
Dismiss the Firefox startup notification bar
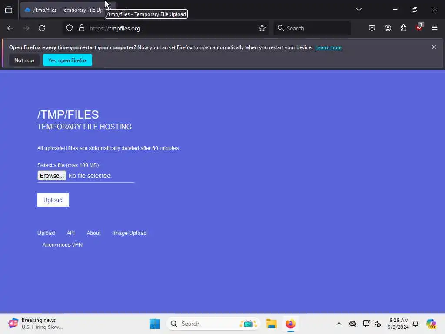pos(434,47)
